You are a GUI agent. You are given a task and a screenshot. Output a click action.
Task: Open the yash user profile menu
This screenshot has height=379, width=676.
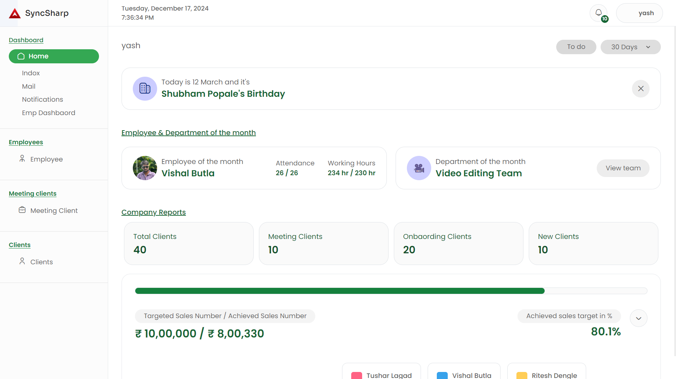tap(639, 13)
